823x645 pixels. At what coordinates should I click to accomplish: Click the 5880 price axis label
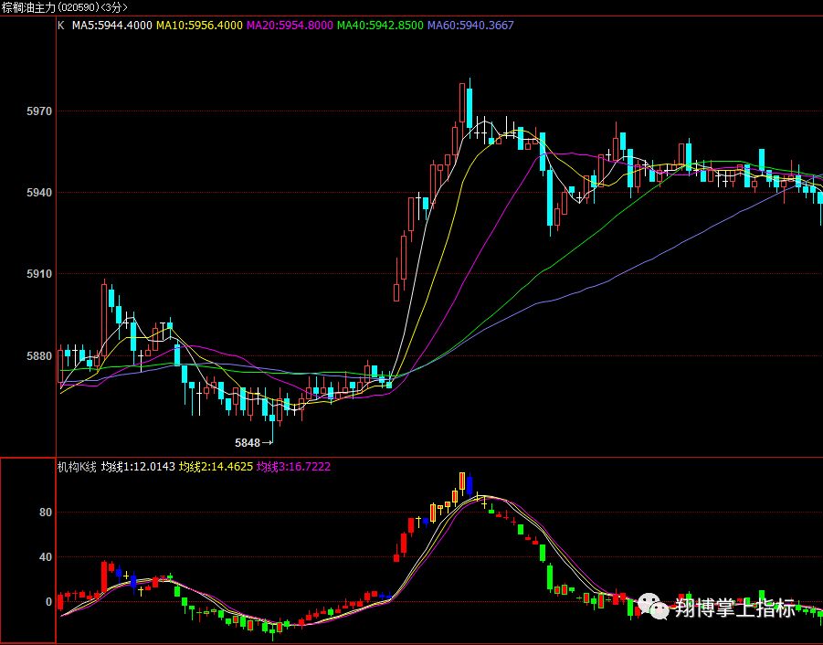click(39, 356)
